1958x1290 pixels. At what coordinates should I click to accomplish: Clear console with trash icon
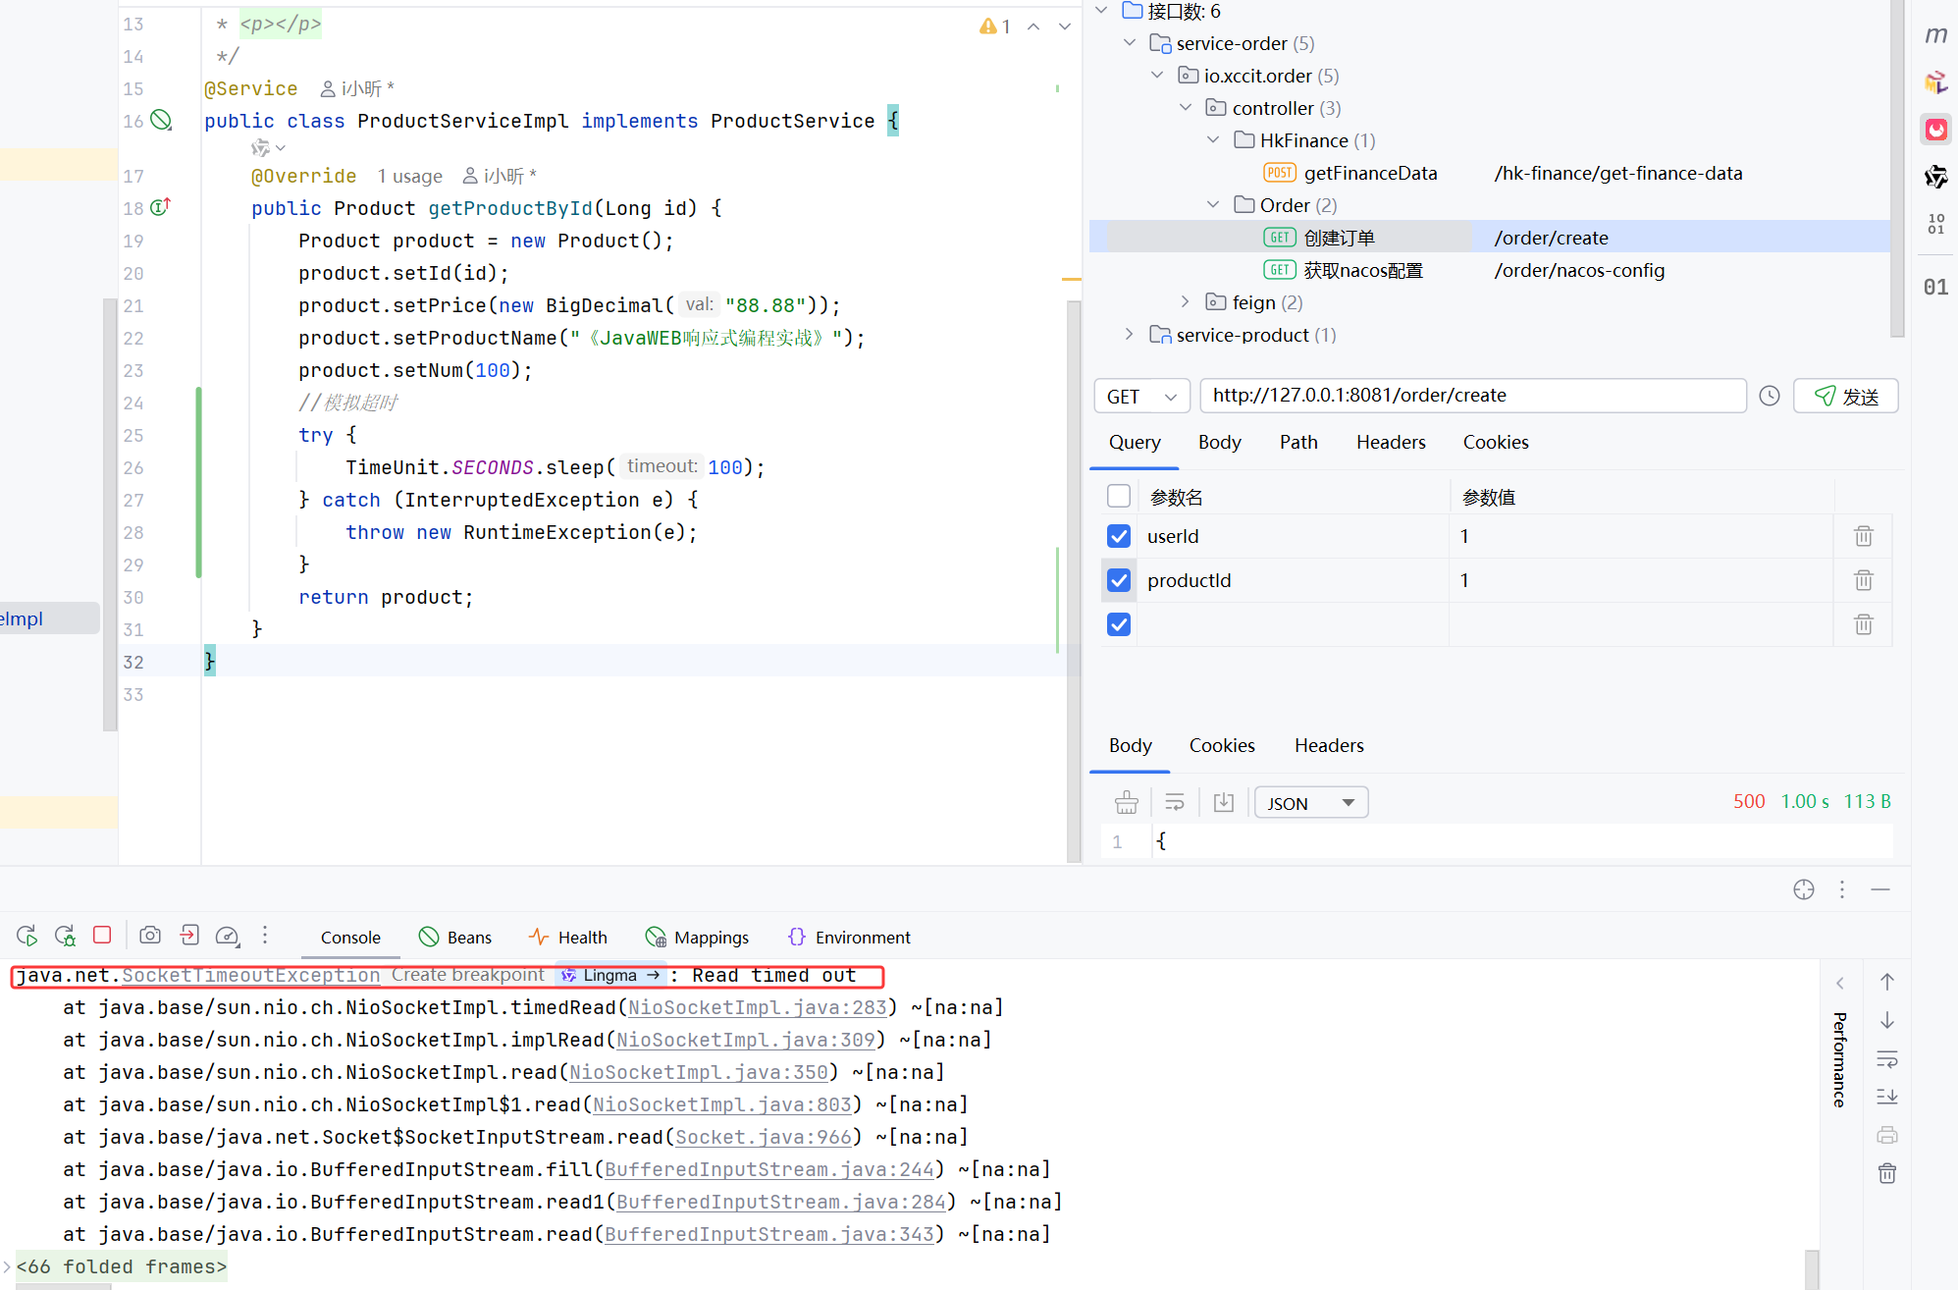[x=1886, y=1173]
